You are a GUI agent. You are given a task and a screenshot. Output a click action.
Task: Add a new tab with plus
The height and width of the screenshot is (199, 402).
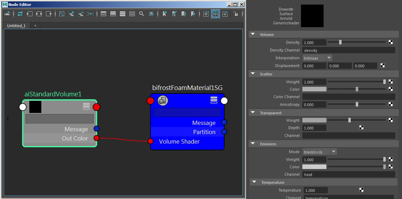tap(35, 26)
